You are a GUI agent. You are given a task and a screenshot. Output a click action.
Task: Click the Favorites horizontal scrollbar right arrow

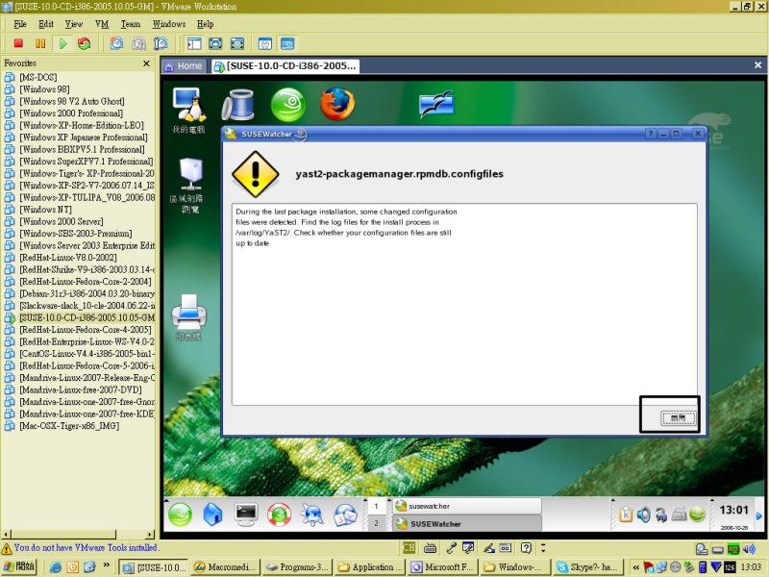click(150, 535)
